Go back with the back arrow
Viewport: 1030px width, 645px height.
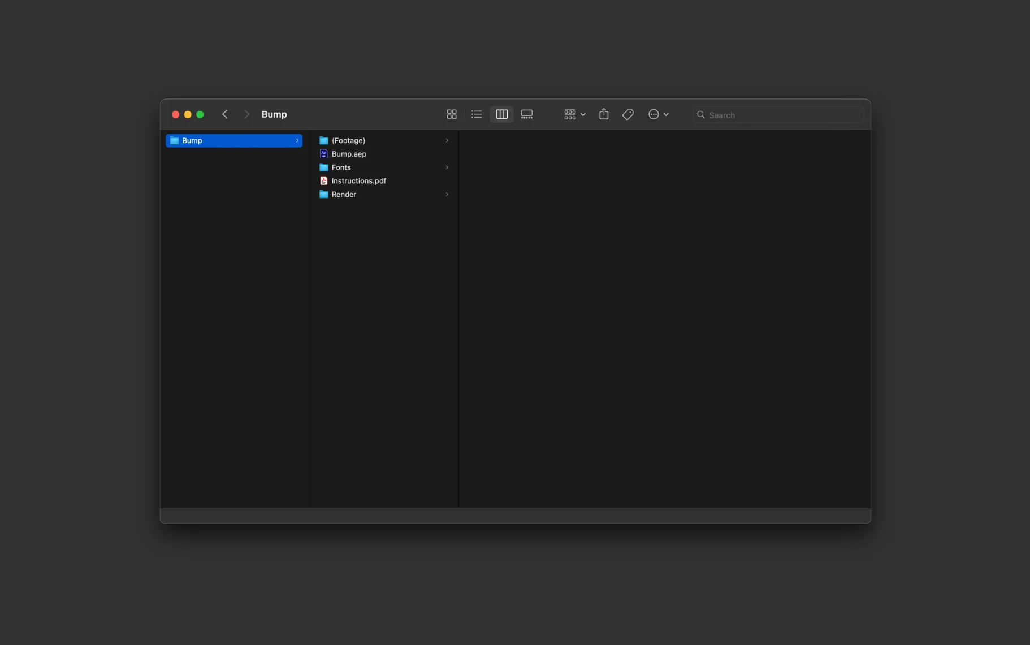point(225,114)
